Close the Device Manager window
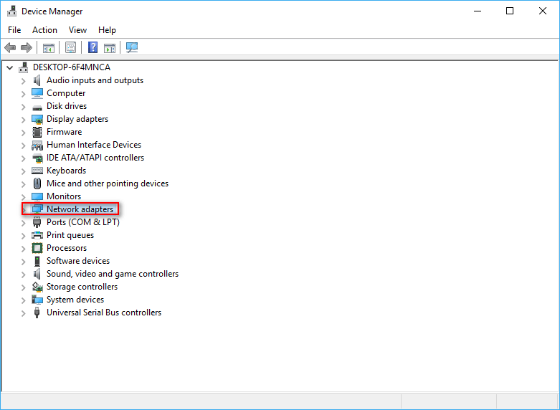Image resolution: width=560 pixels, height=410 pixels. point(543,11)
